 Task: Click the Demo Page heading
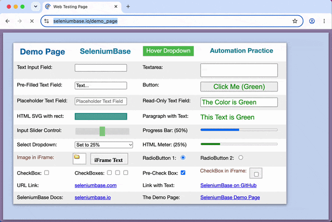point(43,51)
